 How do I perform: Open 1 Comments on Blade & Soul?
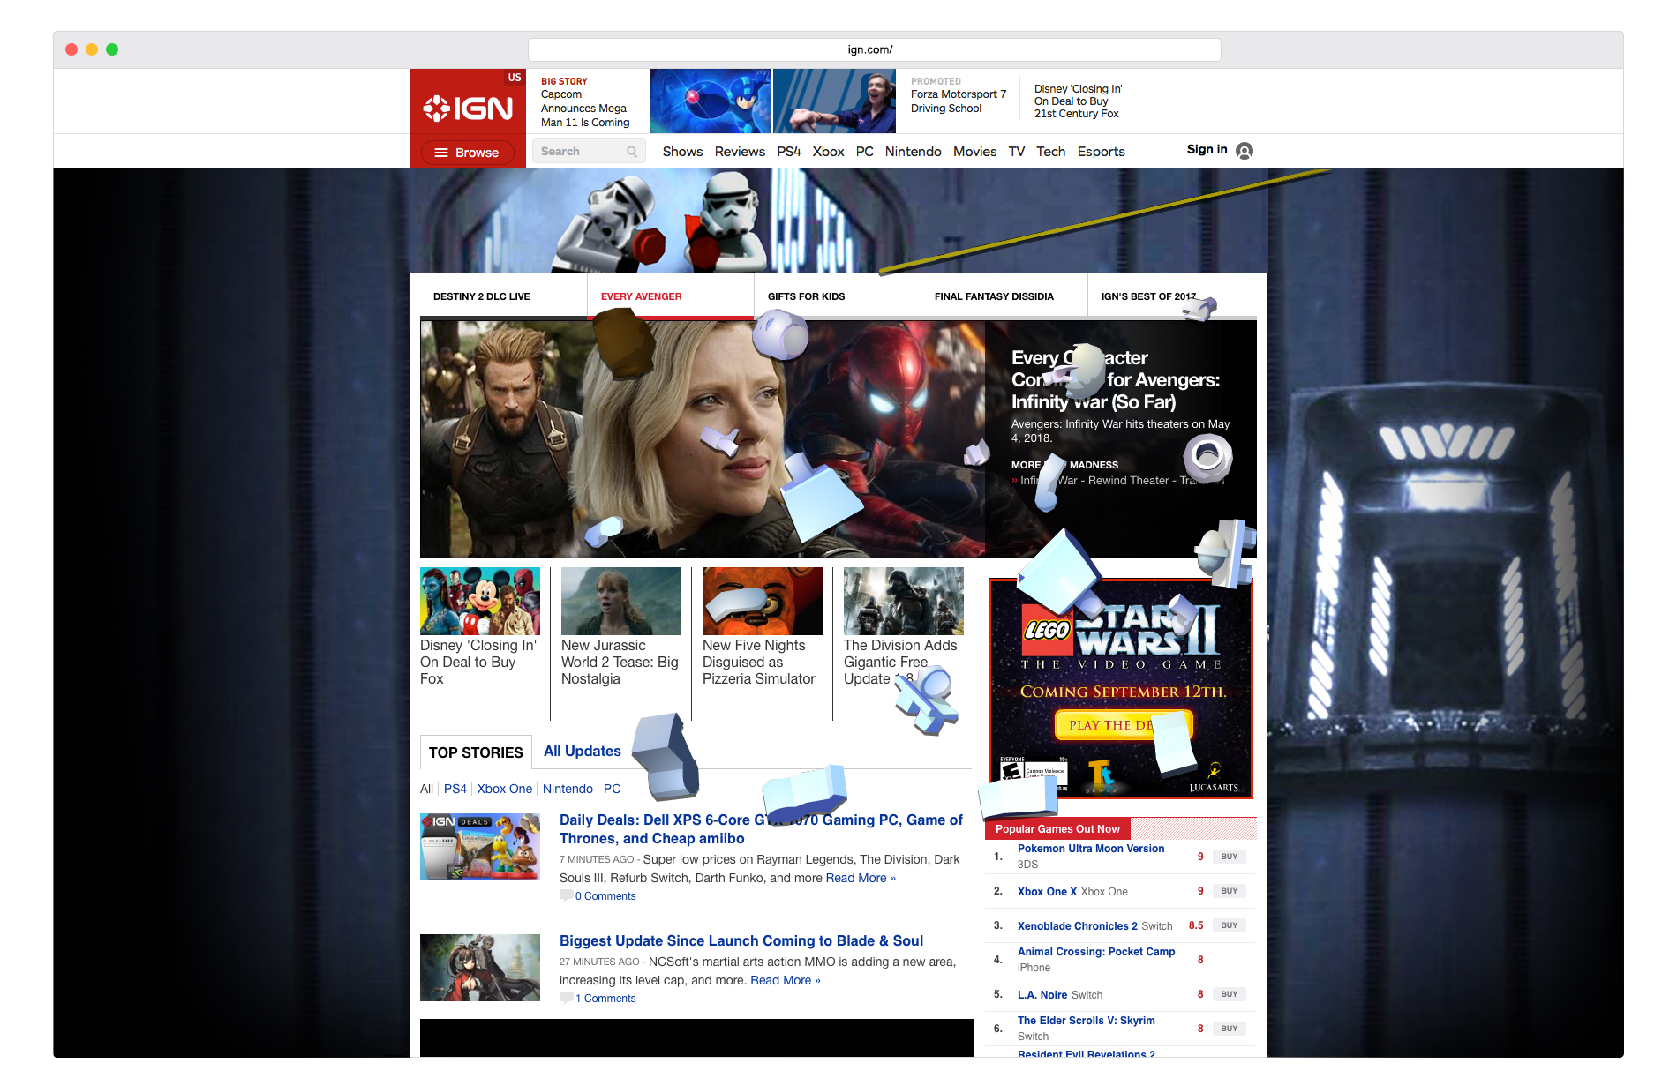coord(605,998)
